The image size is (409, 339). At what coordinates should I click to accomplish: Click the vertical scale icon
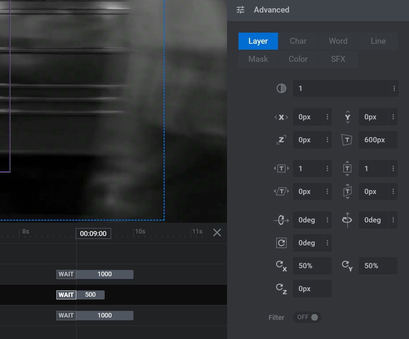click(x=347, y=168)
